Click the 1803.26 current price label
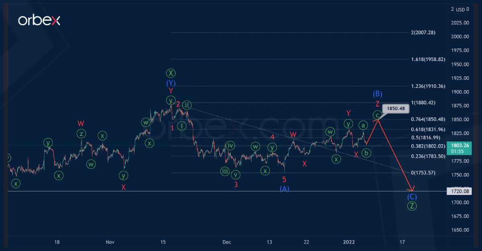482x251 pixels. point(459,145)
